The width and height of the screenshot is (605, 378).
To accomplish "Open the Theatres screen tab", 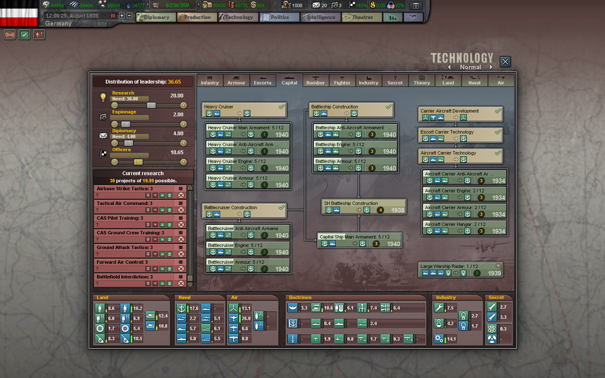I will [362, 17].
